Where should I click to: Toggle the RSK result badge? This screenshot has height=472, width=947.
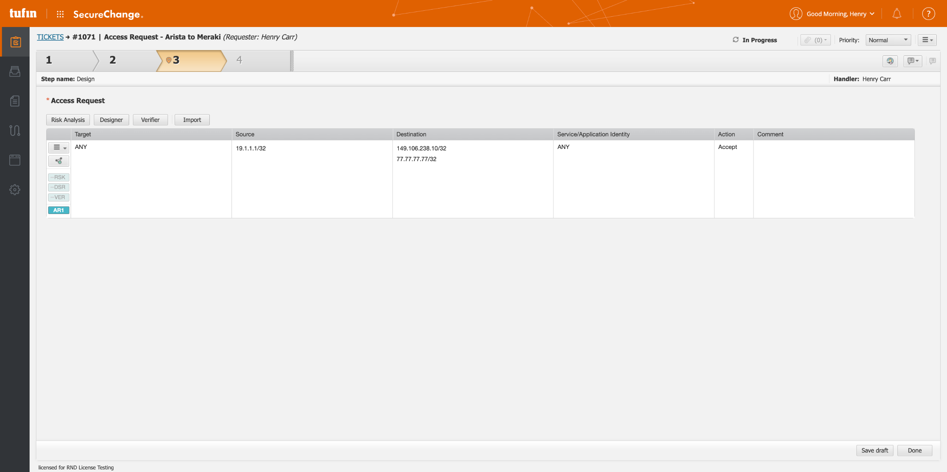coord(58,177)
